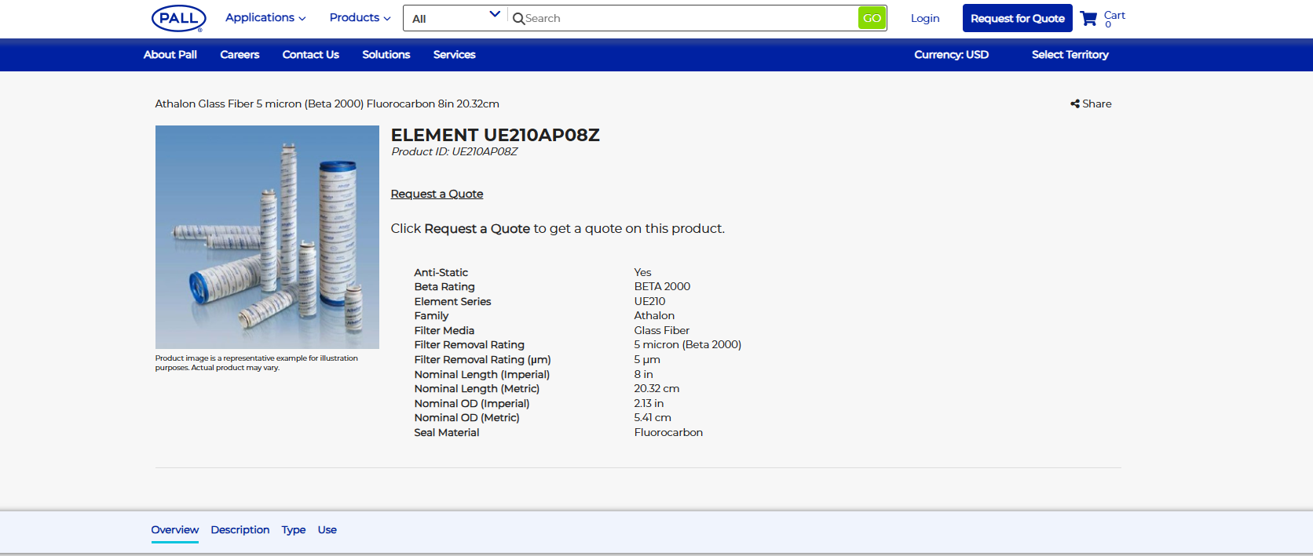Expand the Products menu

point(360,17)
